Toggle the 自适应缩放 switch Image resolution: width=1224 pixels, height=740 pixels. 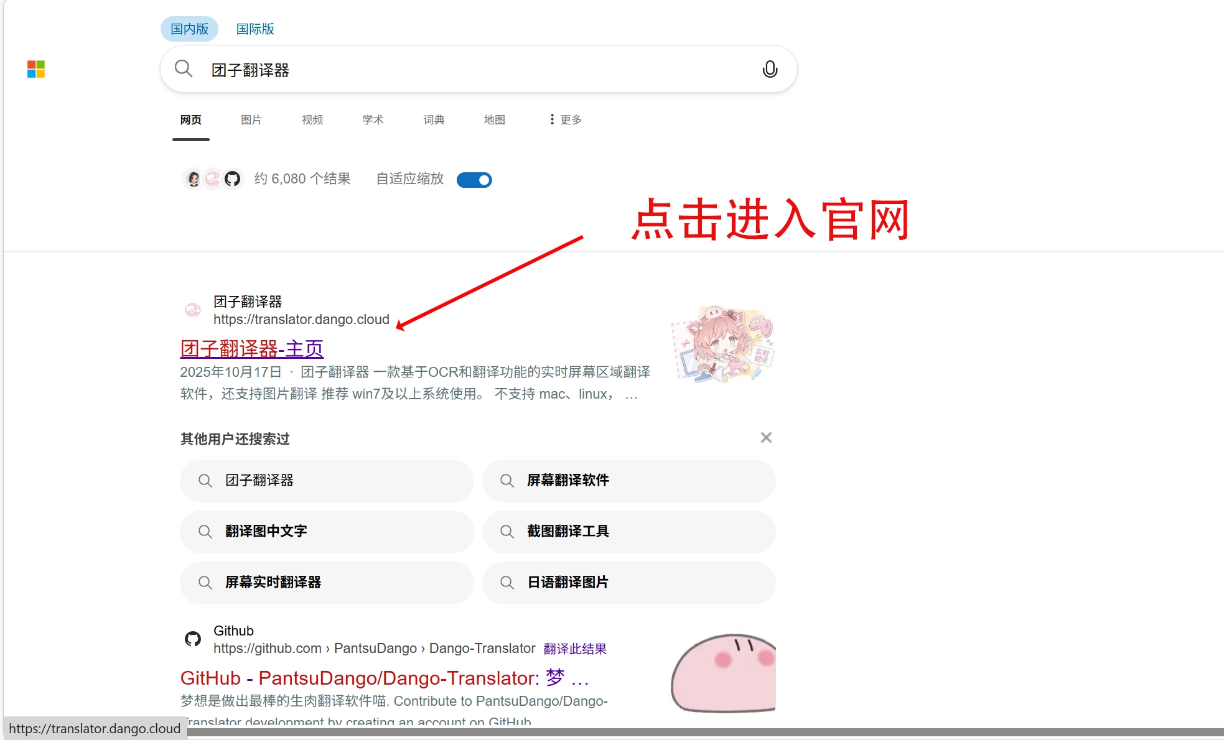pos(474,180)
